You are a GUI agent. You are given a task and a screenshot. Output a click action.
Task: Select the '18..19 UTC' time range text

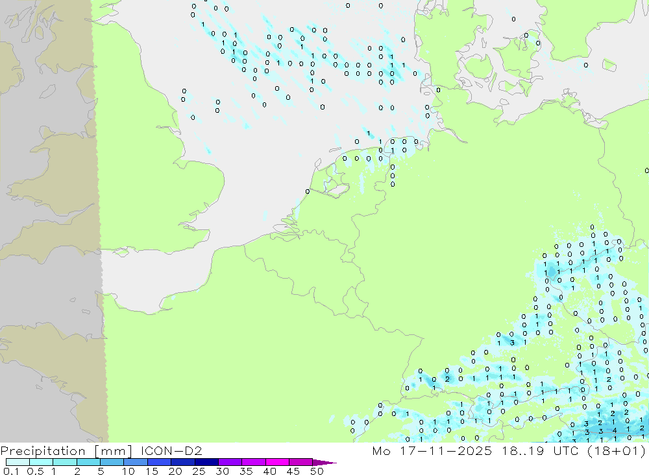[x=540, y=450]
